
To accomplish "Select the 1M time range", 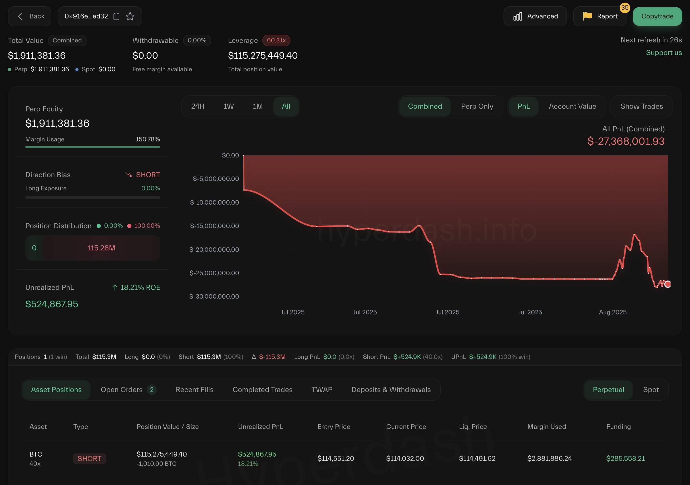I will [x=258, y=106].
